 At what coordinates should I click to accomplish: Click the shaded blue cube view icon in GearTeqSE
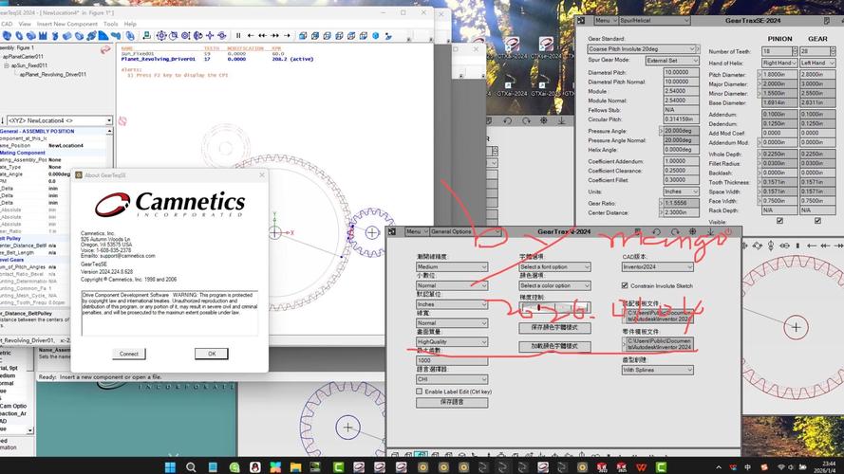pos(375,35)
